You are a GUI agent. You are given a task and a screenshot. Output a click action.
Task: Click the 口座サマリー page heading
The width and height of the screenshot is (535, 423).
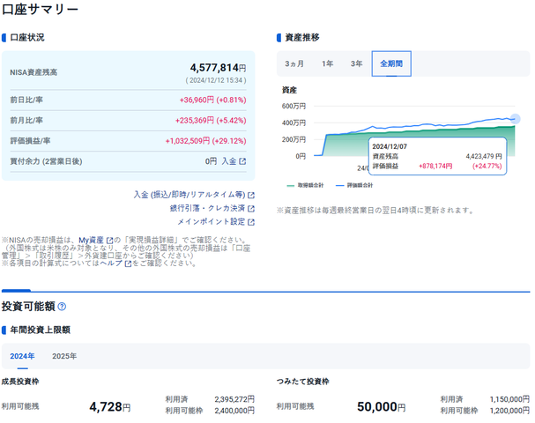pos(41,10)
